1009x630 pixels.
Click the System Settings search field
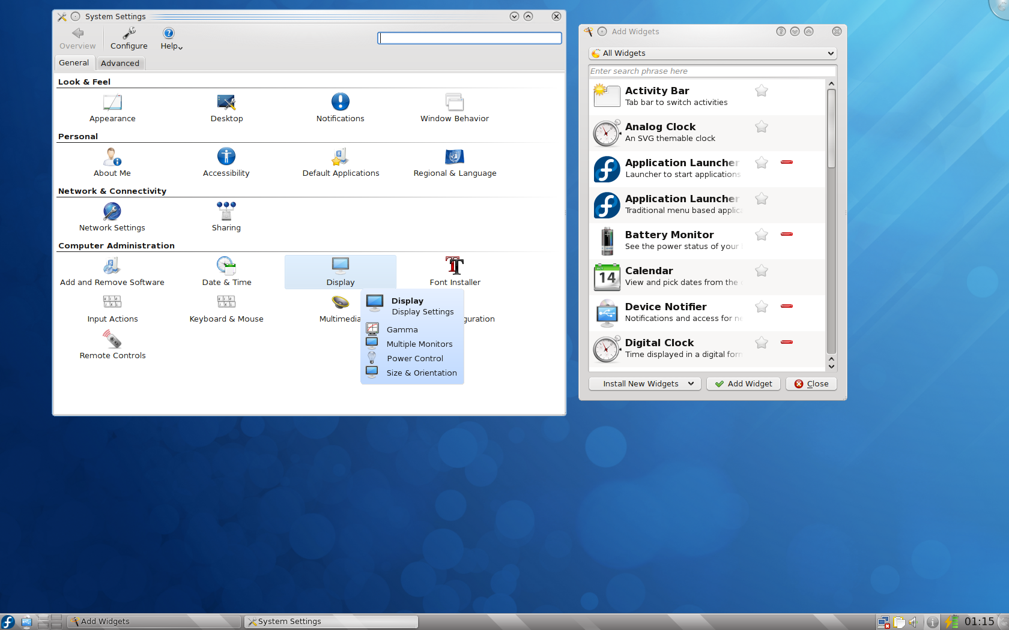click(470, 38)
